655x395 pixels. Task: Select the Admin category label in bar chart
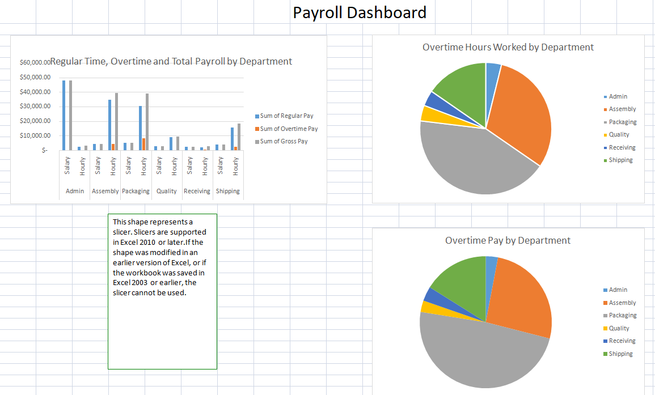pos(74,190)
